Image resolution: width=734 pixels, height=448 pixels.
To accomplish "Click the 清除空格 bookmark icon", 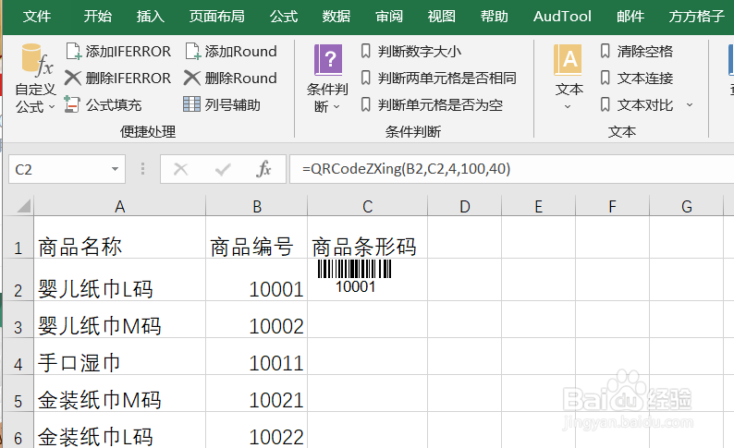I will 605,51.
